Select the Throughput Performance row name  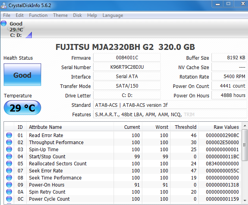[x=56, y=143]
